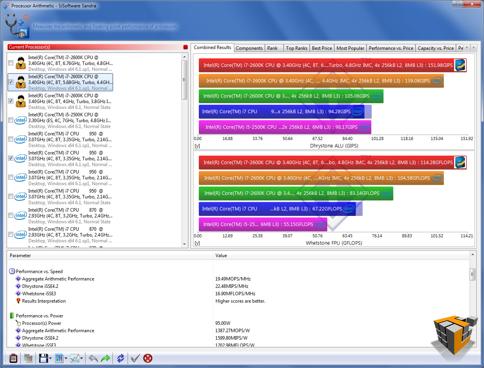Open the dropdown arrow next to the bar chart icon

[66, 359]
